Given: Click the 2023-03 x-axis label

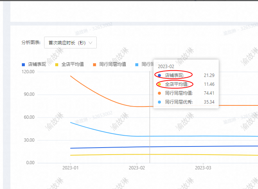Looking at the screenshot, I should click(x=203, y=168).
